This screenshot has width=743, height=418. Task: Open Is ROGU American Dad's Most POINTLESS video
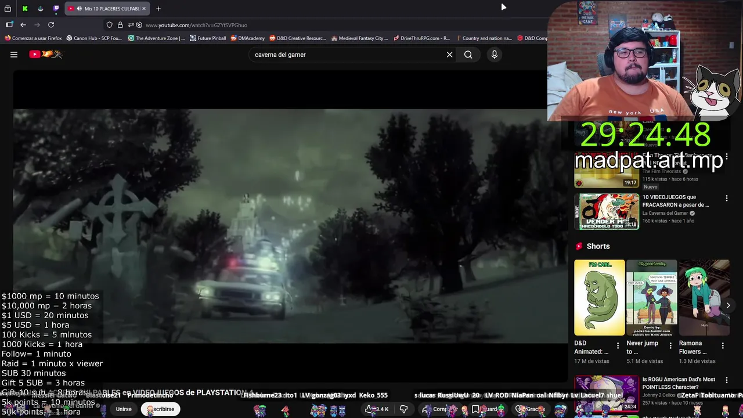click(679, 383)
